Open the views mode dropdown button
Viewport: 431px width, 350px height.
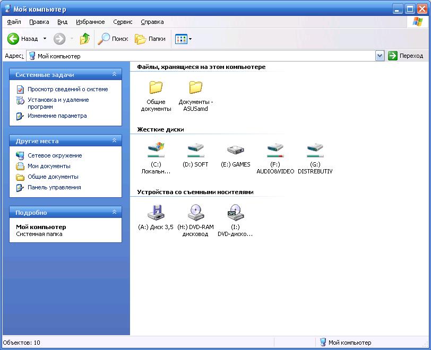(184, 39)
